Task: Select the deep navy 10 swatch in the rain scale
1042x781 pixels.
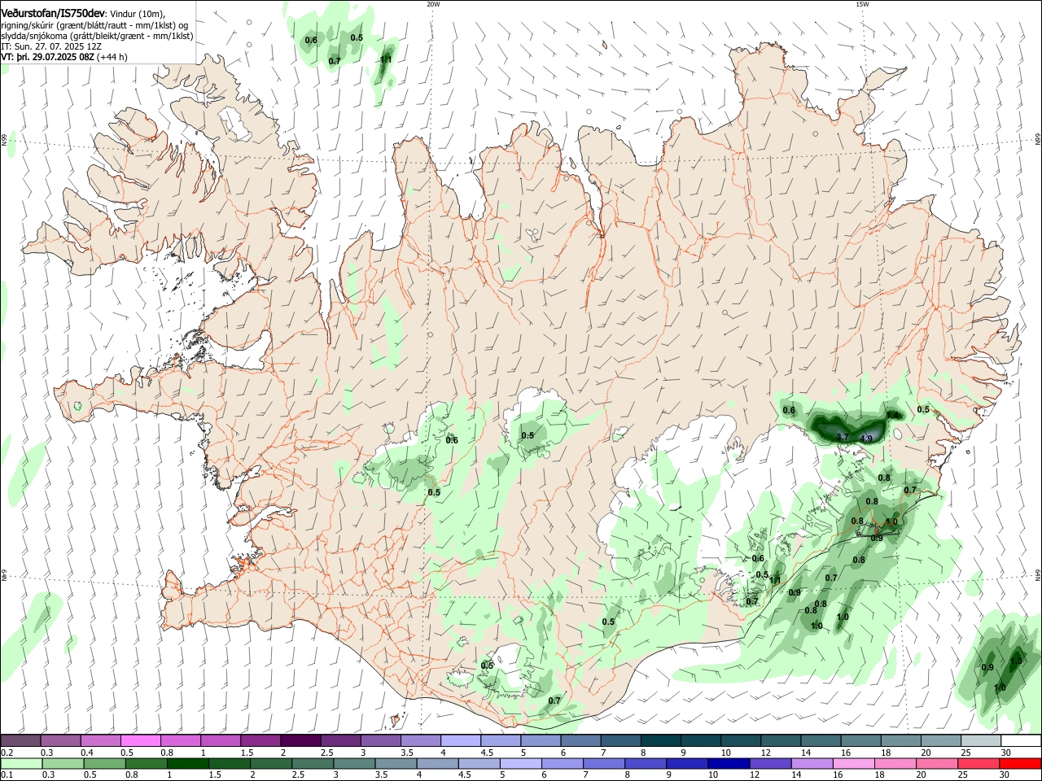Action: point(729,763)
